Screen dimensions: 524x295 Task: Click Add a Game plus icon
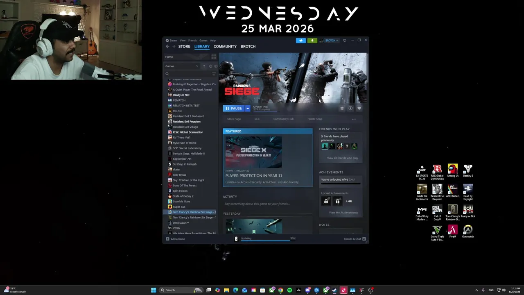167,239
